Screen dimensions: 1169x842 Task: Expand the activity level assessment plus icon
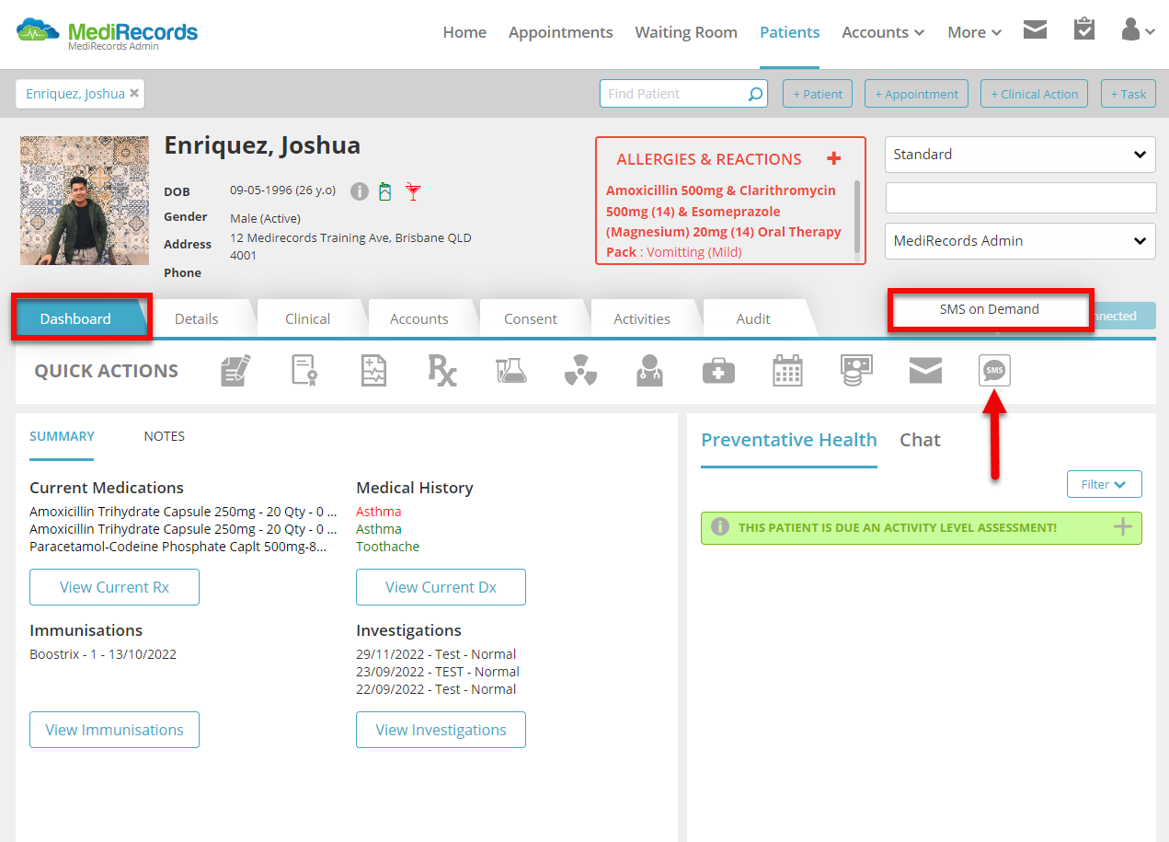click(1123, 527)
